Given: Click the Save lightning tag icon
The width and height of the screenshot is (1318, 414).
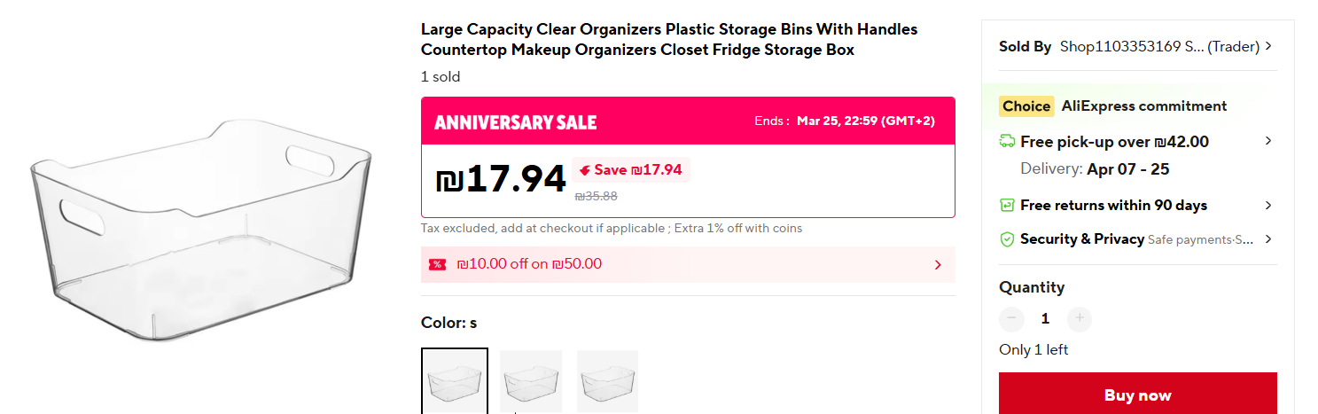Looking at the screenshot, I should click(x=585, y=170).
